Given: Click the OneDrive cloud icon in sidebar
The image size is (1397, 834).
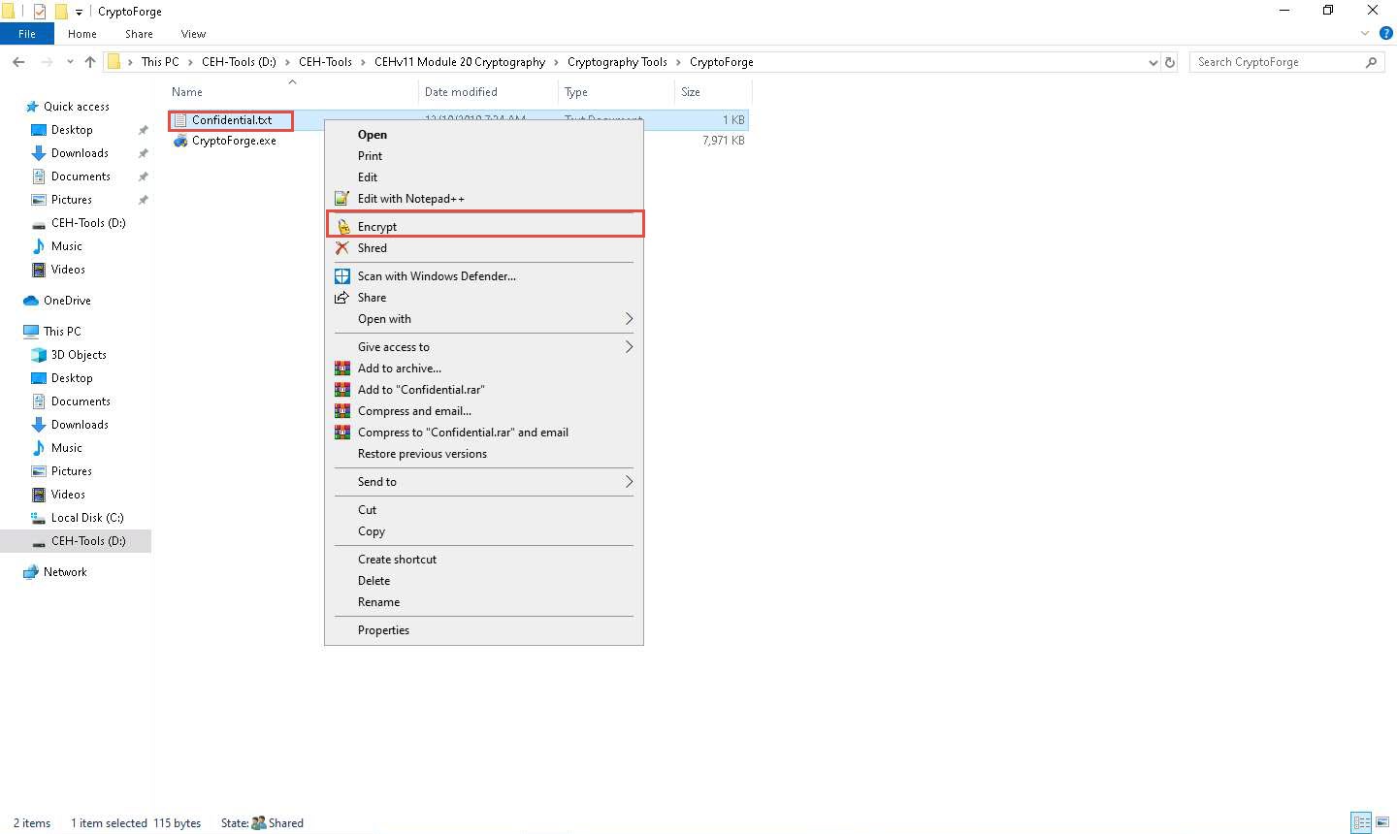Looking at the screenshot, I should tap(31, 301).
